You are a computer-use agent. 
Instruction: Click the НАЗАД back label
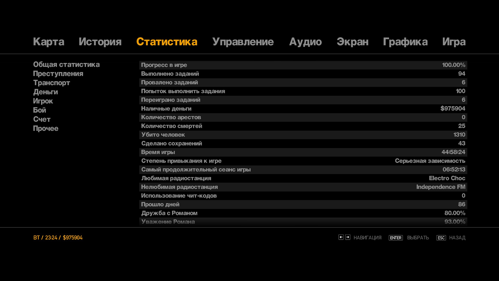[457, 238]
